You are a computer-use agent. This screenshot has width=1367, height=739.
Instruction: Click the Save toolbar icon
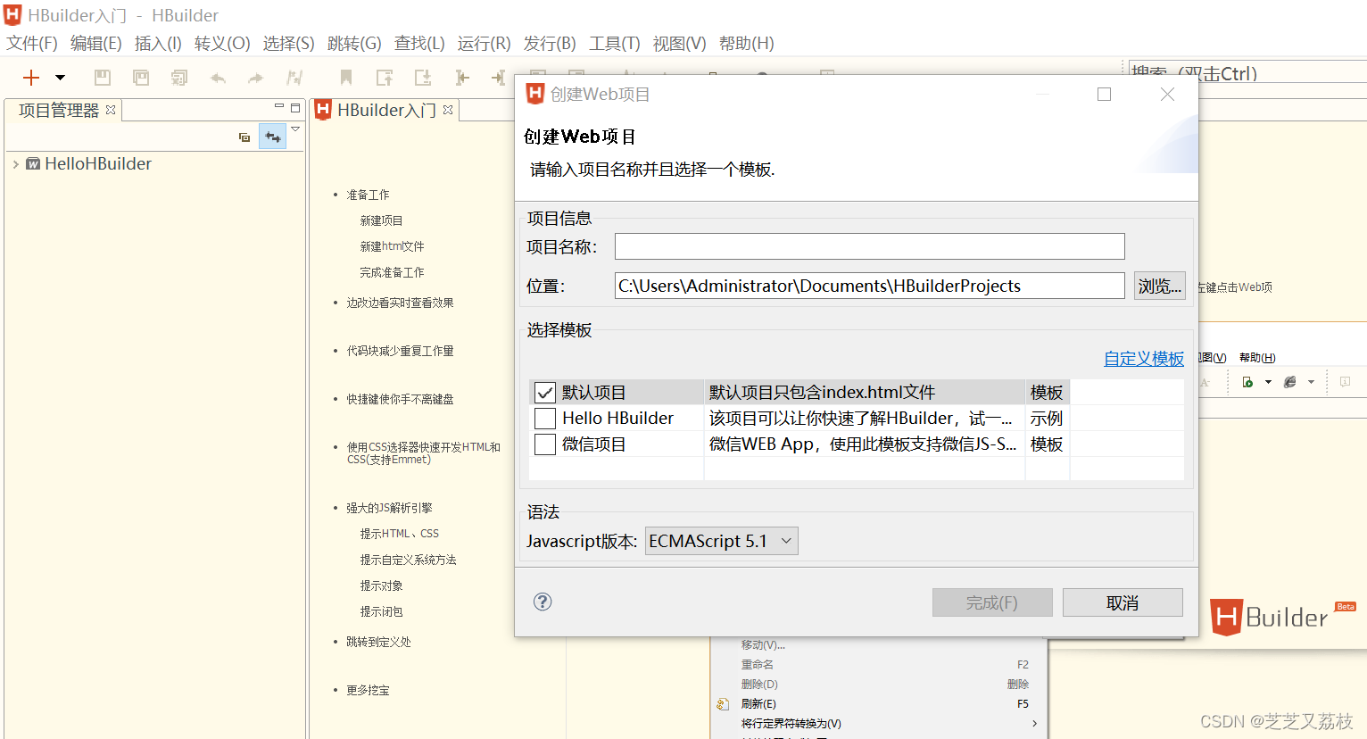click(x=103, y=78)
